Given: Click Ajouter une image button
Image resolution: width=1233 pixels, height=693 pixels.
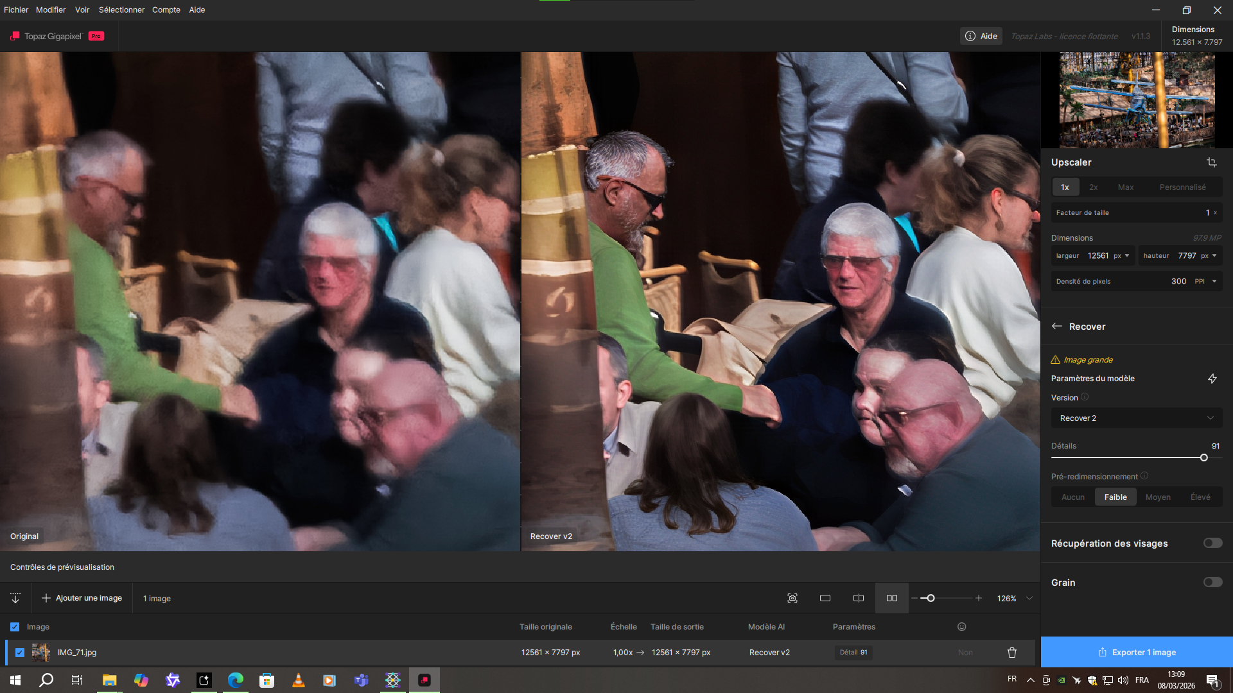Looking at the screenshot, I should [x=82, y=598].
